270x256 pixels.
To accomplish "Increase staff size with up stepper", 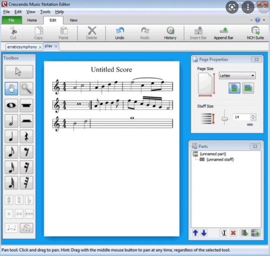I will (x=253, y=115).
